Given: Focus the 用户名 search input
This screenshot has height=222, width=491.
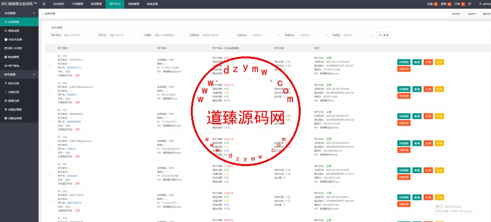Looking at the screenshot, I should (124, 35).
